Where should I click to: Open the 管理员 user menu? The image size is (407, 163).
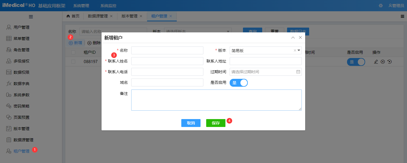pyautogui.click(x=396, y=6)
